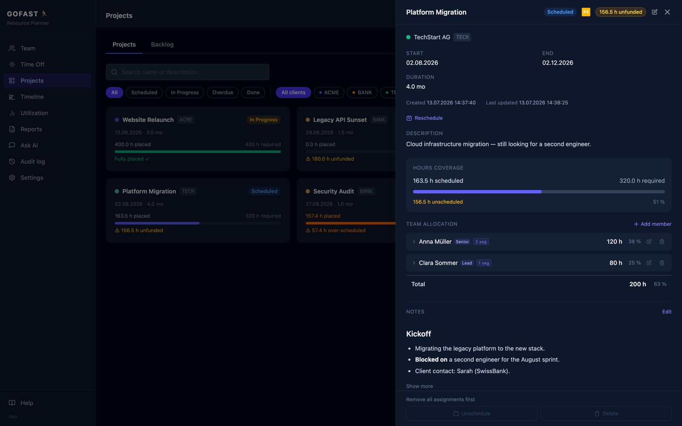Screen dimensions: 682x426
Task: Expand Clara Sommer's segments
Action: [414, 263]
